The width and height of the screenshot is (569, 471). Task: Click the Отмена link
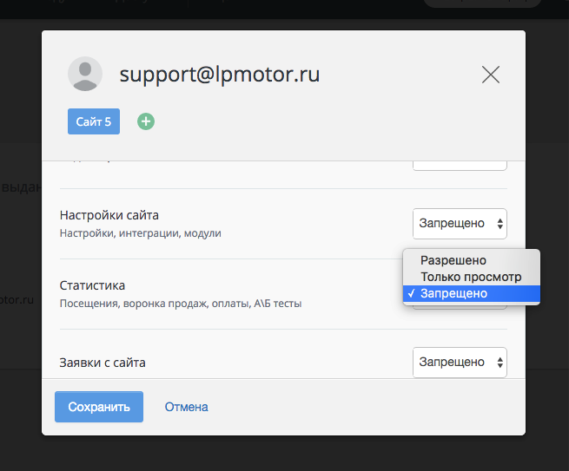tap(187, 407)
